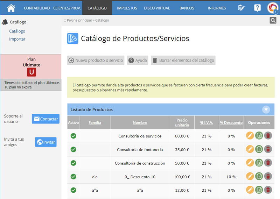
Task: Open the CONTABILIDAD menu
Action: pos(37,8)
